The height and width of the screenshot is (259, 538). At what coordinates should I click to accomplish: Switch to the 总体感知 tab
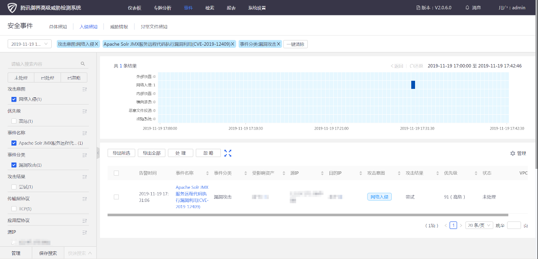click(58, 27)
